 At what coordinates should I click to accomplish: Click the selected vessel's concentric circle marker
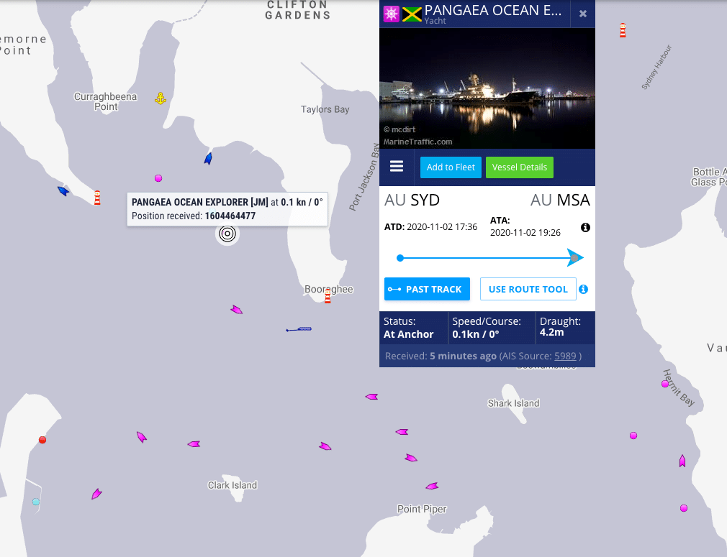pos(227,234)
